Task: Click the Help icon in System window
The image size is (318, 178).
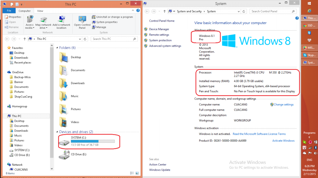Action: (x=297, y=18)
